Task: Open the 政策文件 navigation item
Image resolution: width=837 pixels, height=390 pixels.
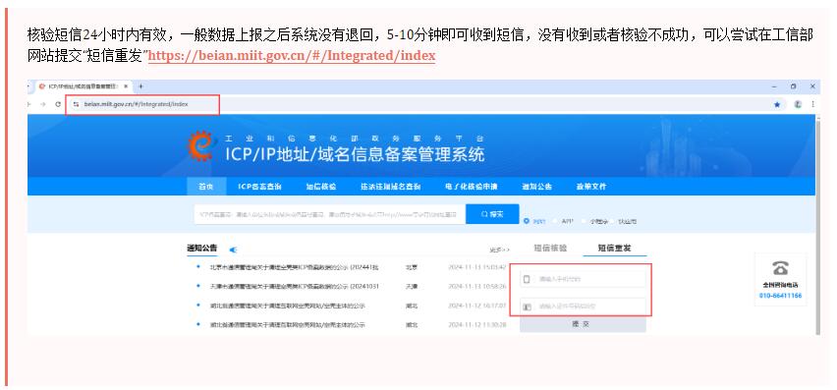Action: (x=591, y=187)
